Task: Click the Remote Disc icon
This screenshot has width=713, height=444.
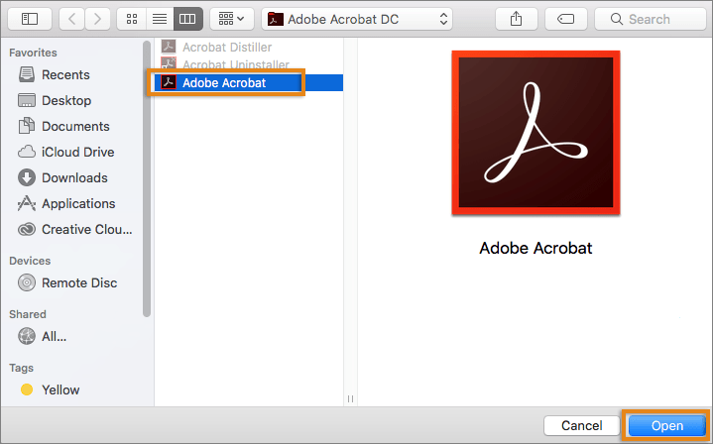Action: (x=27, y=282)
